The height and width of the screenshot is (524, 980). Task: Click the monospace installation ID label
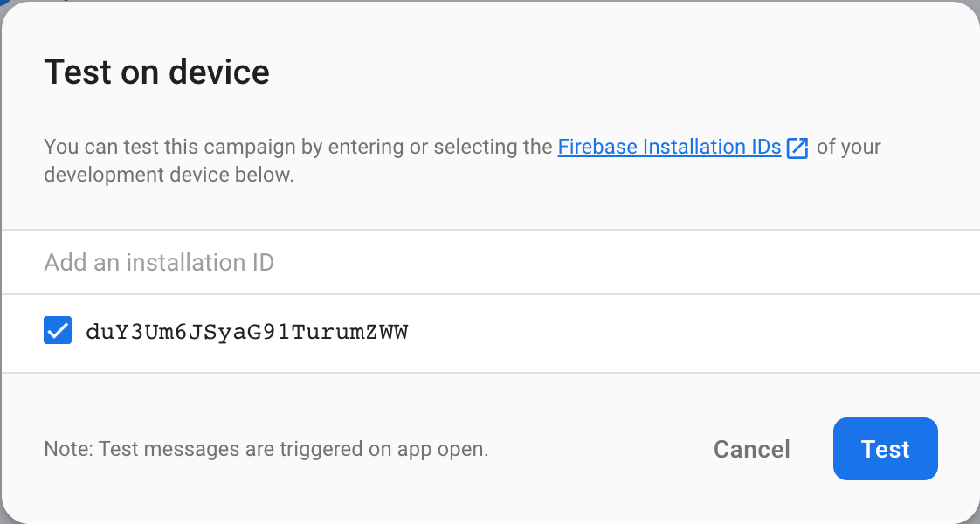point(247,333)
